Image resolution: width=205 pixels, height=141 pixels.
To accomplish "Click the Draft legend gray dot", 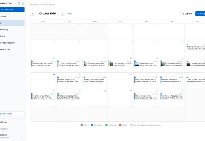I will 82,125.
